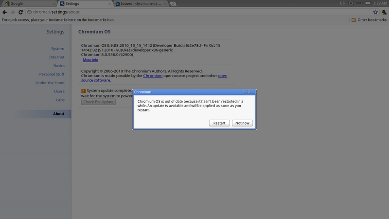This screenshot has height=219, width=389.
Task: Click the clock showing 2:22 AM
Action: [380, 3]
